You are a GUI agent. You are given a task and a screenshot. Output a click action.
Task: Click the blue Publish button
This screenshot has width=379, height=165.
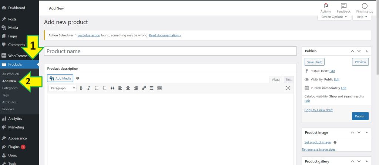click(x=360, y=116)
